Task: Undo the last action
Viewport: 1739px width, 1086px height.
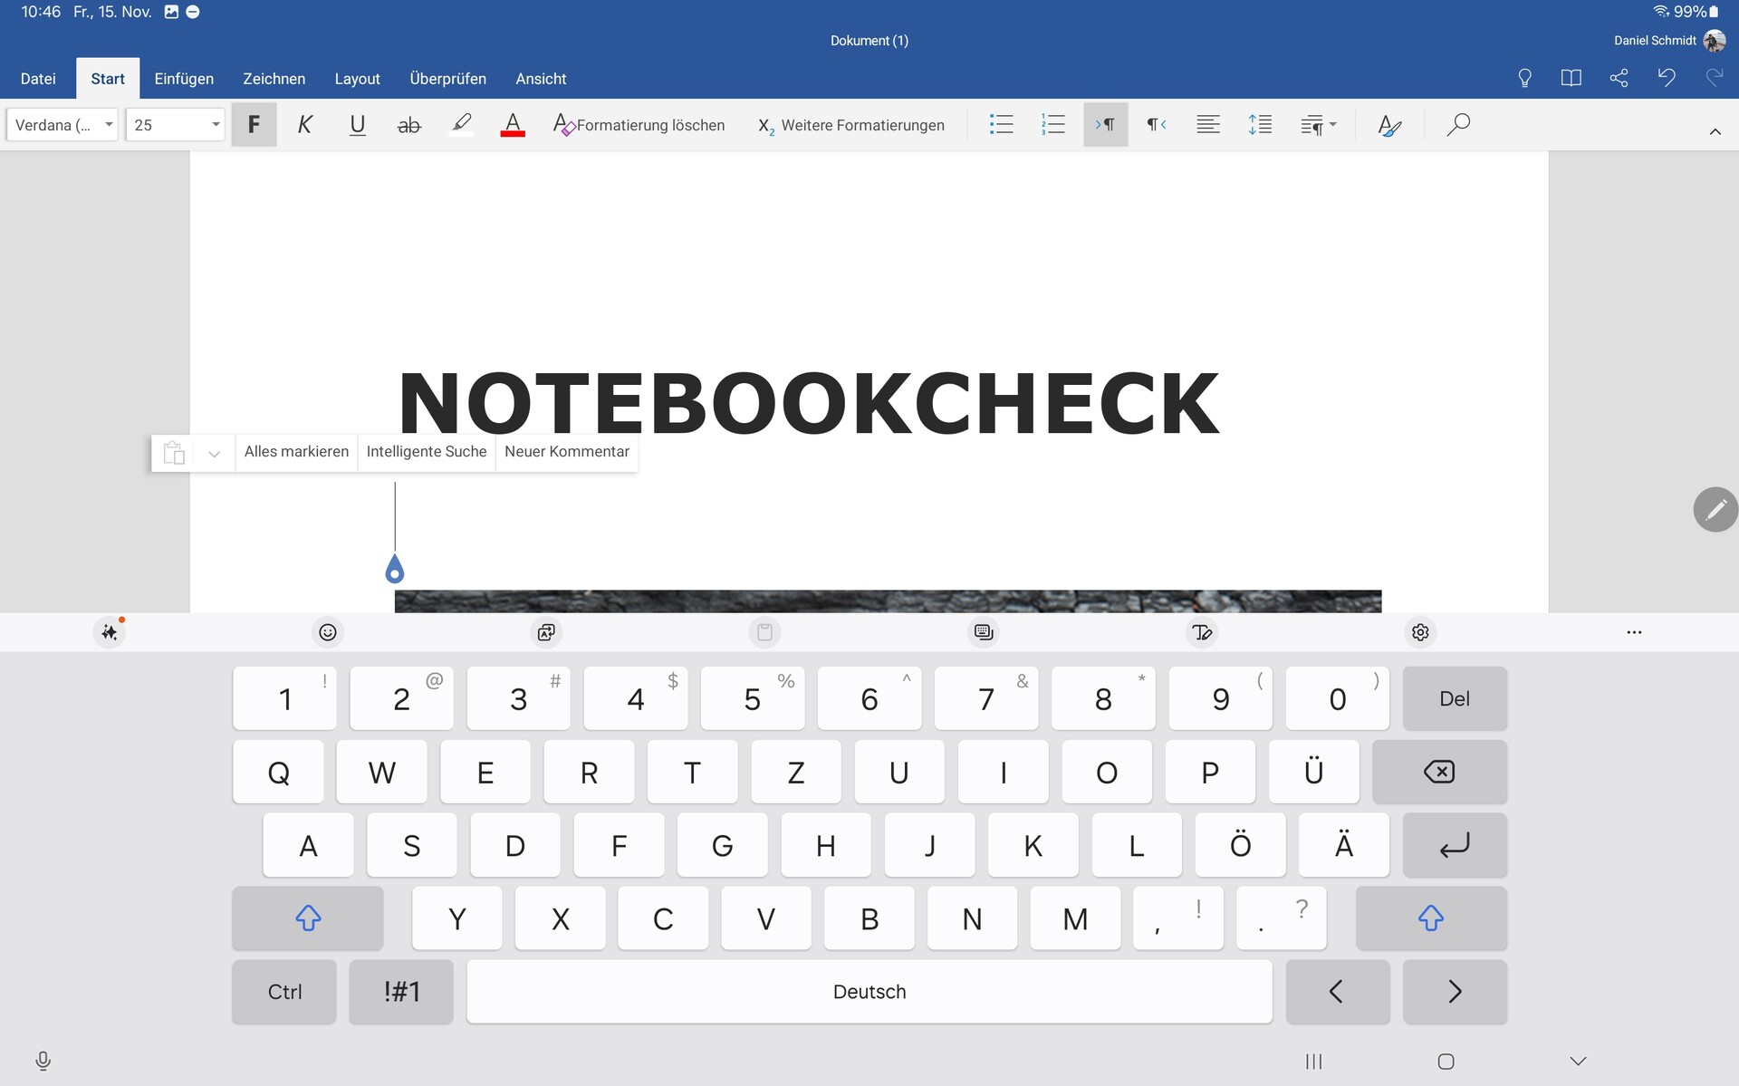Action: tap(1666, 78)
